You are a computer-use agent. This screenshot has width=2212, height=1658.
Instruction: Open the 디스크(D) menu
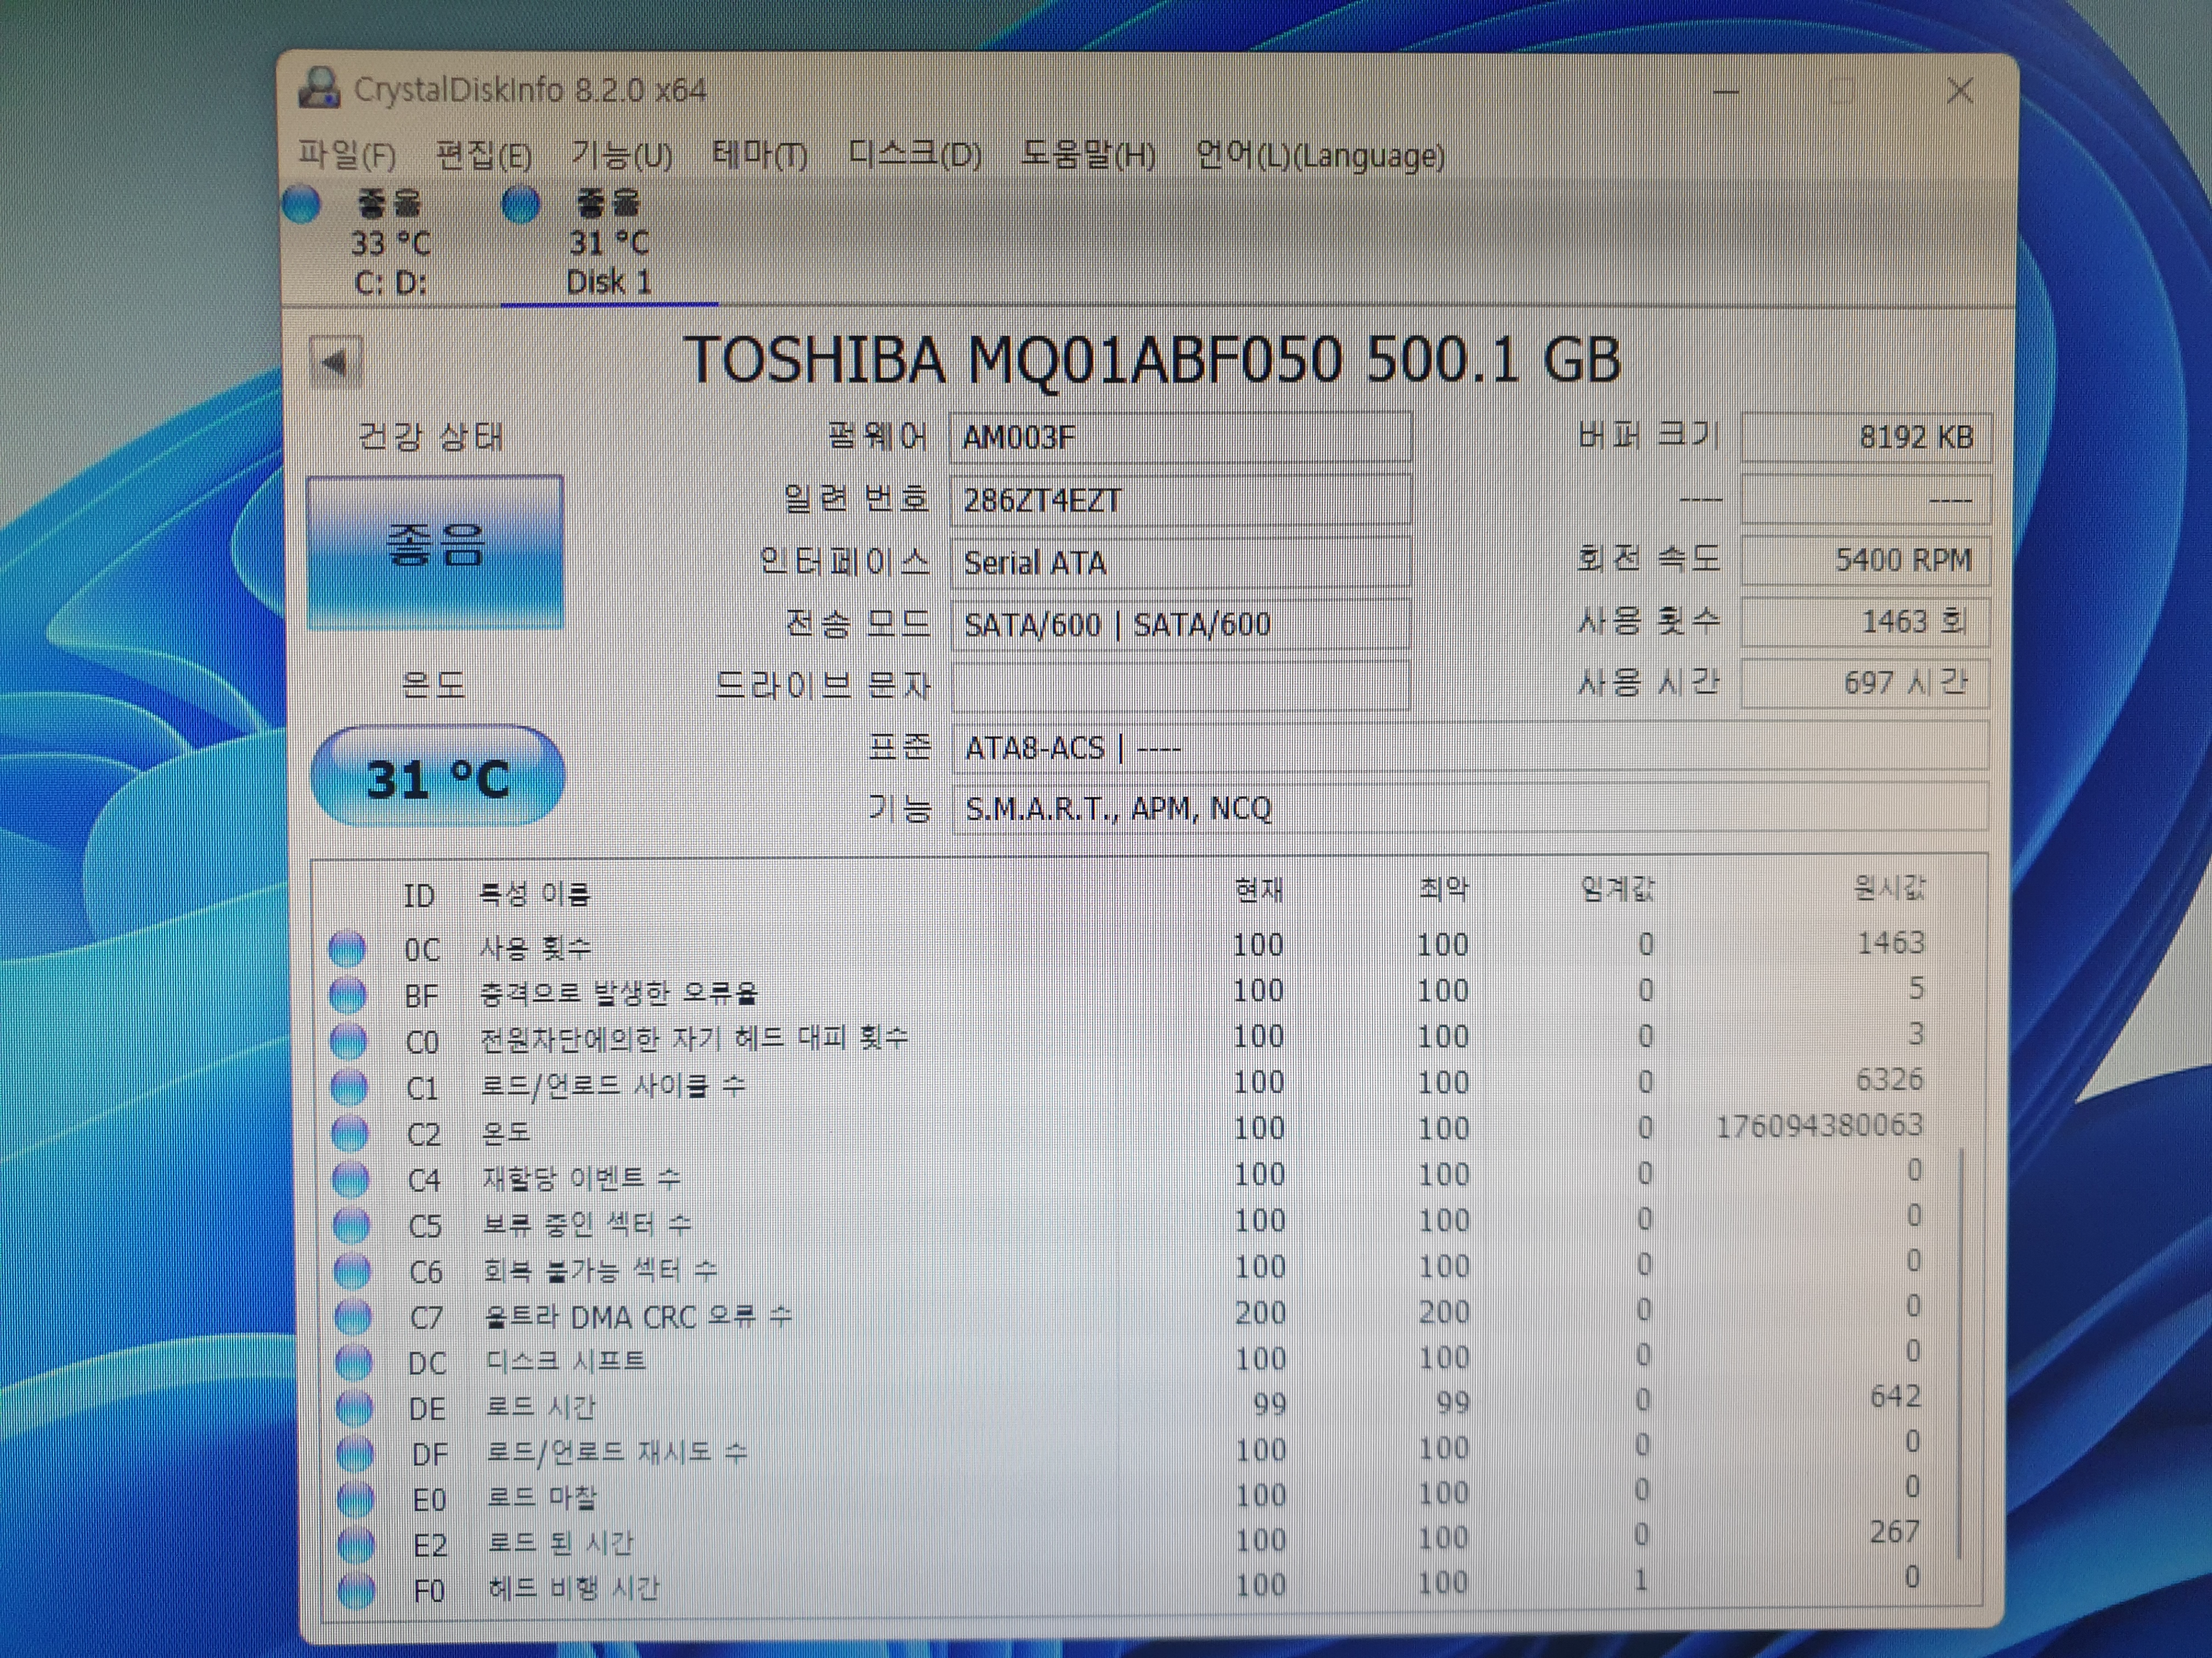pos(914,155)
